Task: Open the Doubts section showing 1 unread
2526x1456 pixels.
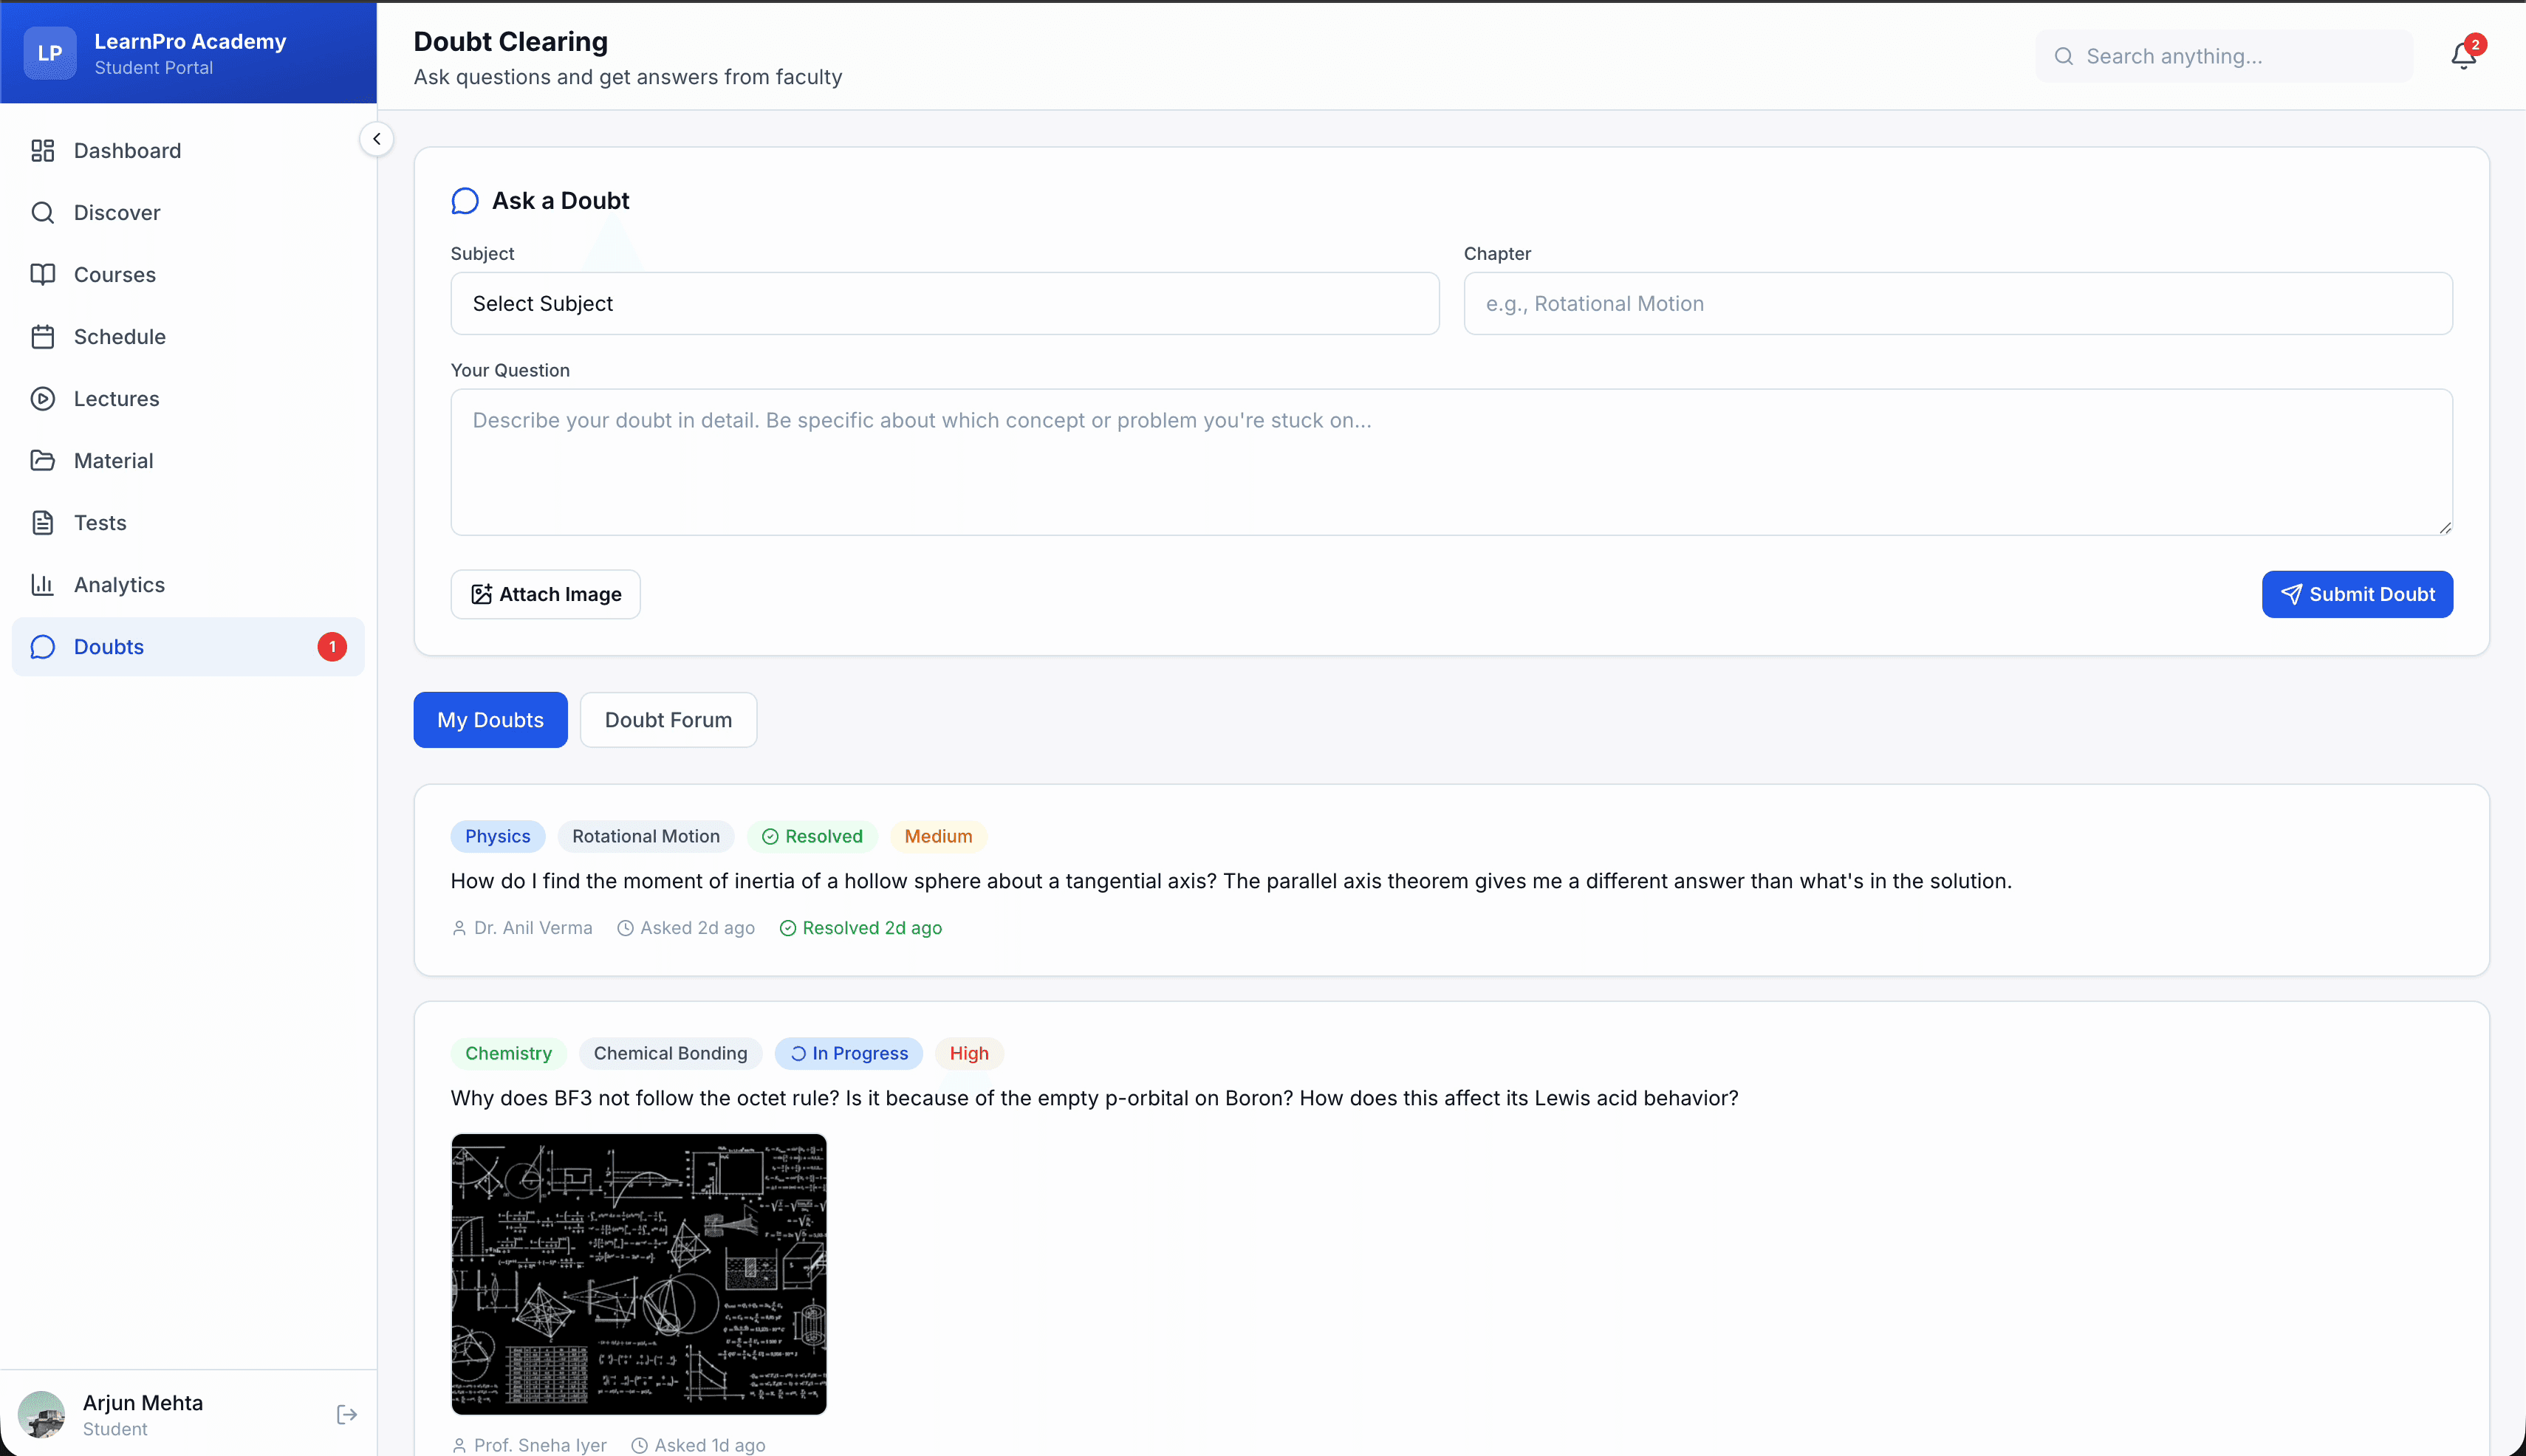Action: [110, 646]
